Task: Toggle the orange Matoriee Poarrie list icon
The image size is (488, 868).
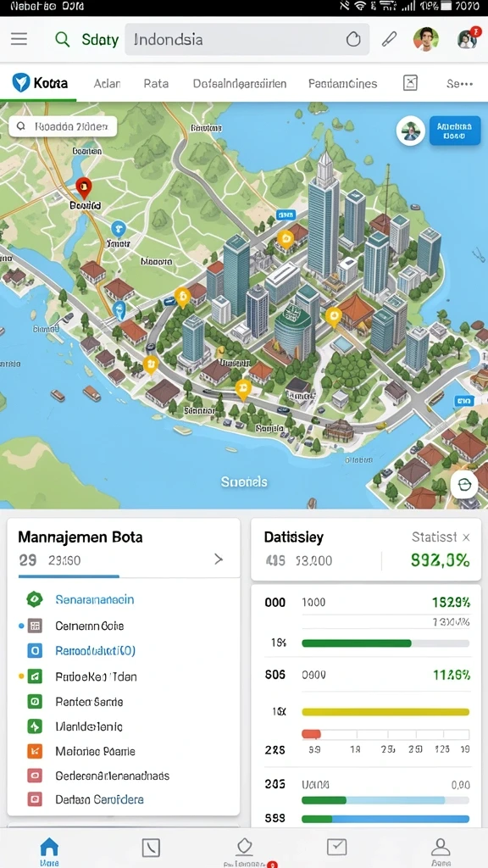Action: (34, 751)
